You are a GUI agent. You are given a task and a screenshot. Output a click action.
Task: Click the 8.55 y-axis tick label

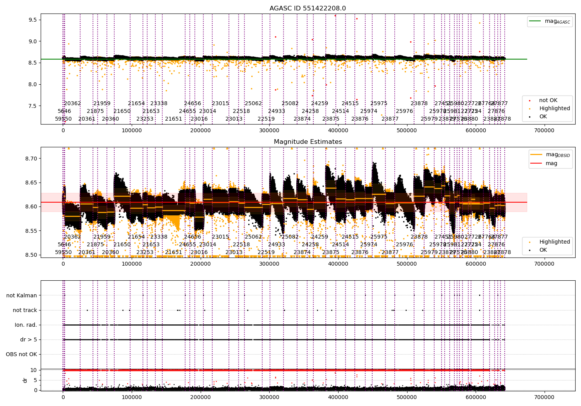31,231
